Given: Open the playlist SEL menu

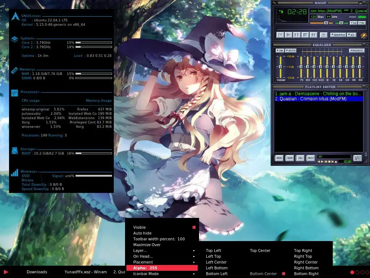Looking at the screenshot, I should point(300,158).
